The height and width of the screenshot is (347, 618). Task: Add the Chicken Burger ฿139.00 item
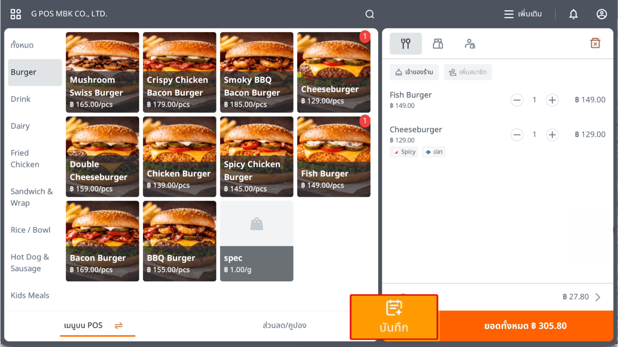click(x=180, y=157)
